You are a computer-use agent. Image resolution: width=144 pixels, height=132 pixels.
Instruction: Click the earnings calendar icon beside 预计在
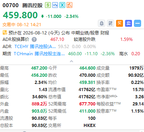(x=5, y=33)
